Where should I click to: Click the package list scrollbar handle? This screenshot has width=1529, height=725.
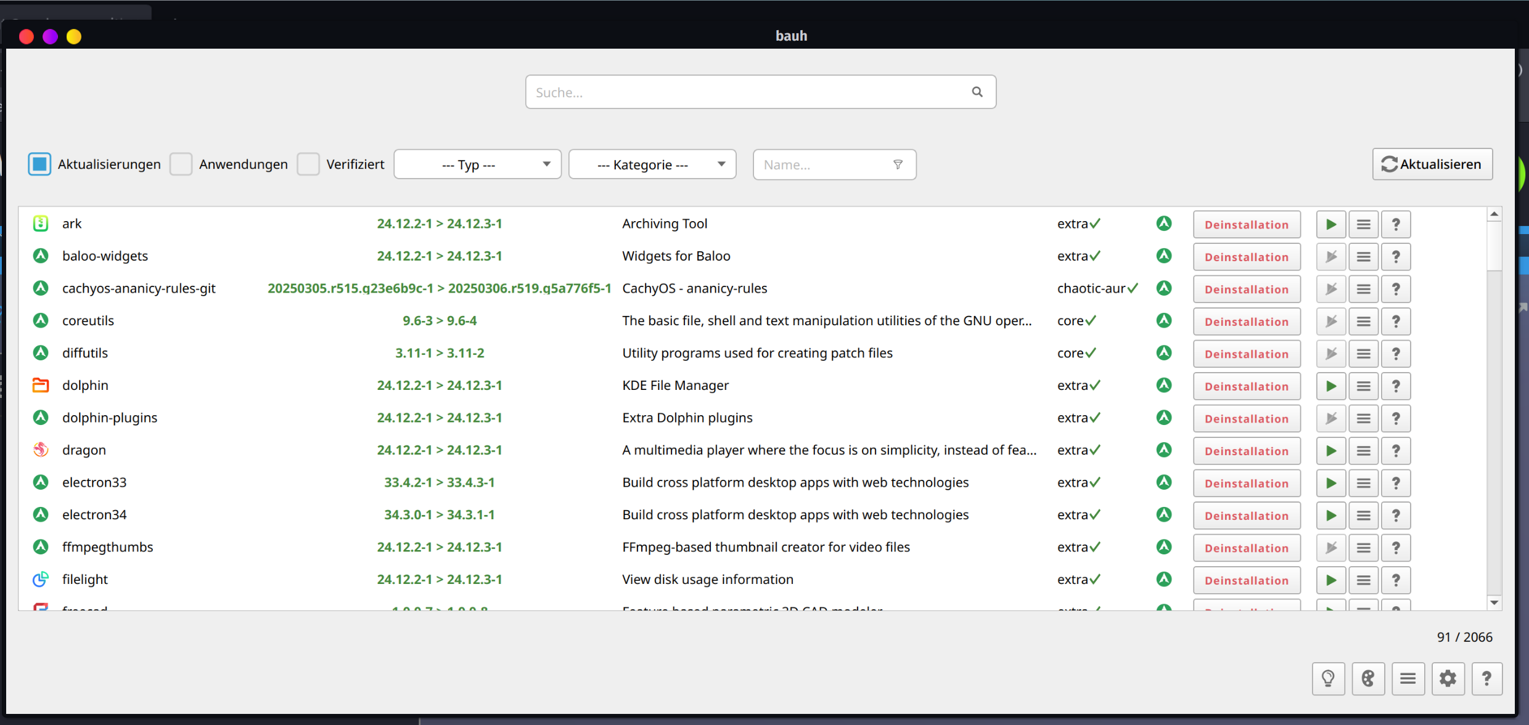(x=1494, y=246)
